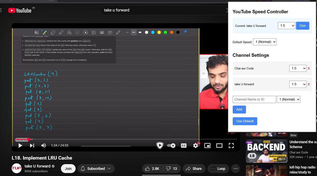Open the player settings gear

pyautogui.click(x=196, y=145)
